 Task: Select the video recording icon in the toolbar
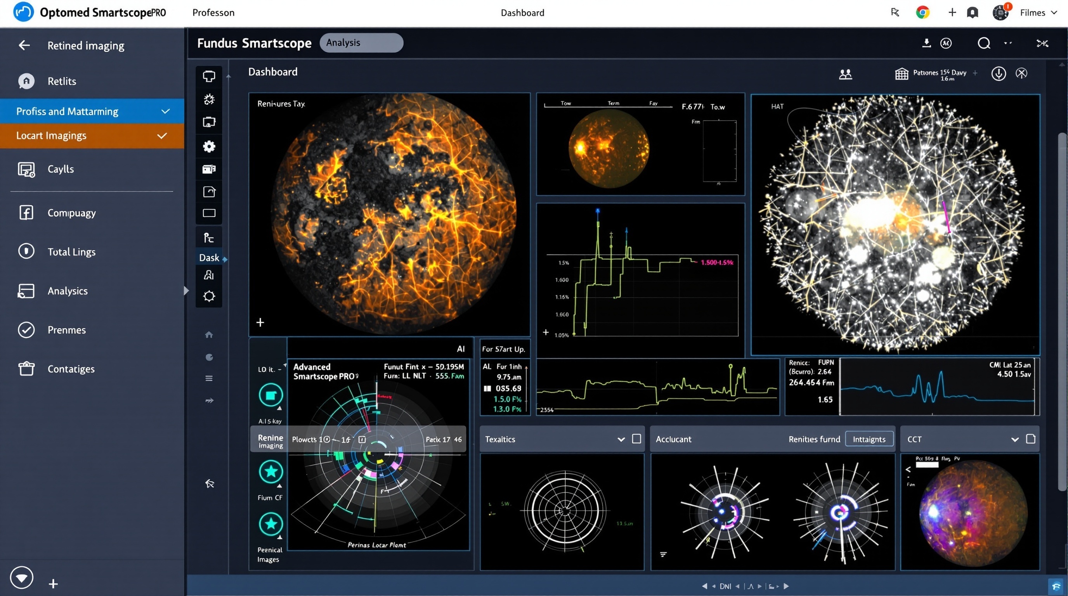tap(209, 169)
